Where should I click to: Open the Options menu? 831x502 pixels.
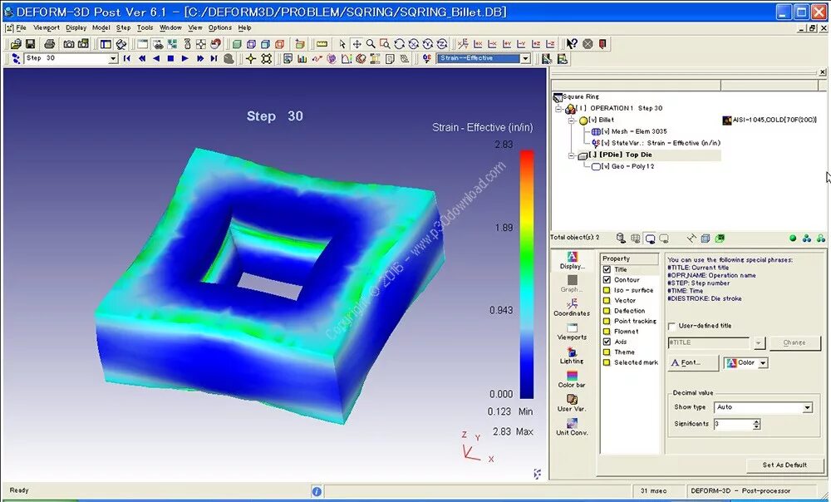pos(220,27)
